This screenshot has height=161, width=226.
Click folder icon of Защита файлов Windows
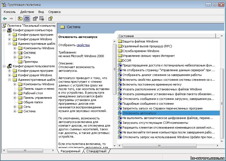click(120, 41)
